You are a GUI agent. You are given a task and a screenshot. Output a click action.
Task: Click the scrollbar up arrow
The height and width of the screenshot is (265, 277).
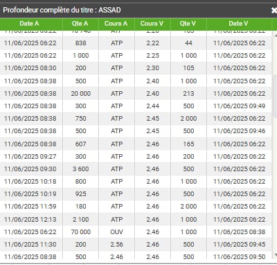click(275, 35)
